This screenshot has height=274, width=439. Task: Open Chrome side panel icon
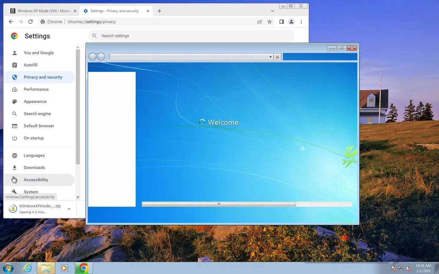click(282, 22)
